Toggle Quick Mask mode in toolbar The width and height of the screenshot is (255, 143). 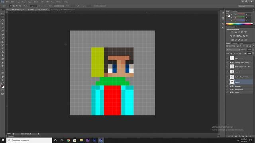click(x=2, y=91)
